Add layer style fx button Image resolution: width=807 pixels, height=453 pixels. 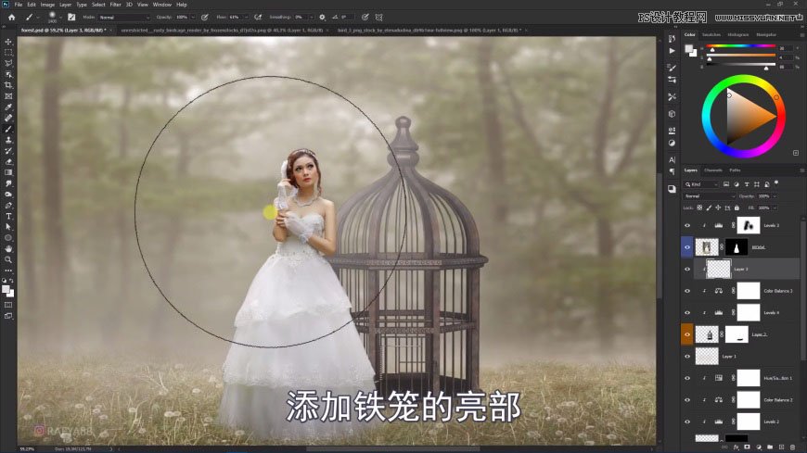coord(736,447)
